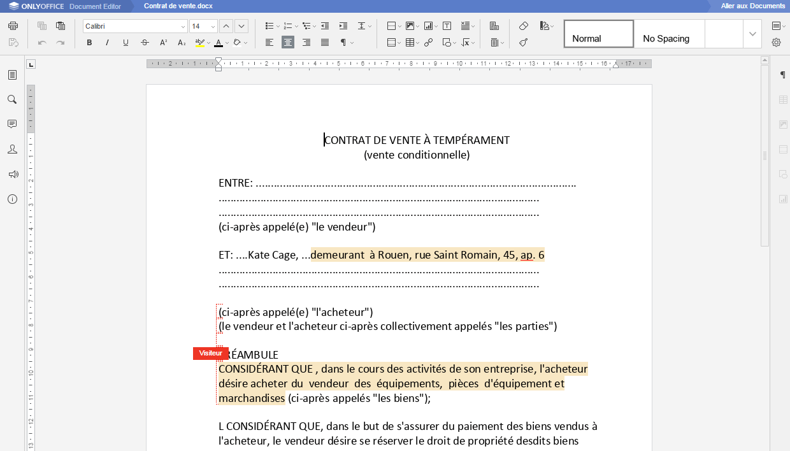Screen dimensions: 790x451
Task: Click the Undo arrow
Action: tap(42, 43)
